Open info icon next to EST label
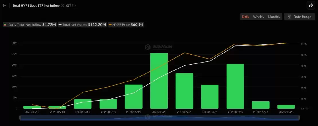Viewport: 318px width, 126px height. click(74, 5)
